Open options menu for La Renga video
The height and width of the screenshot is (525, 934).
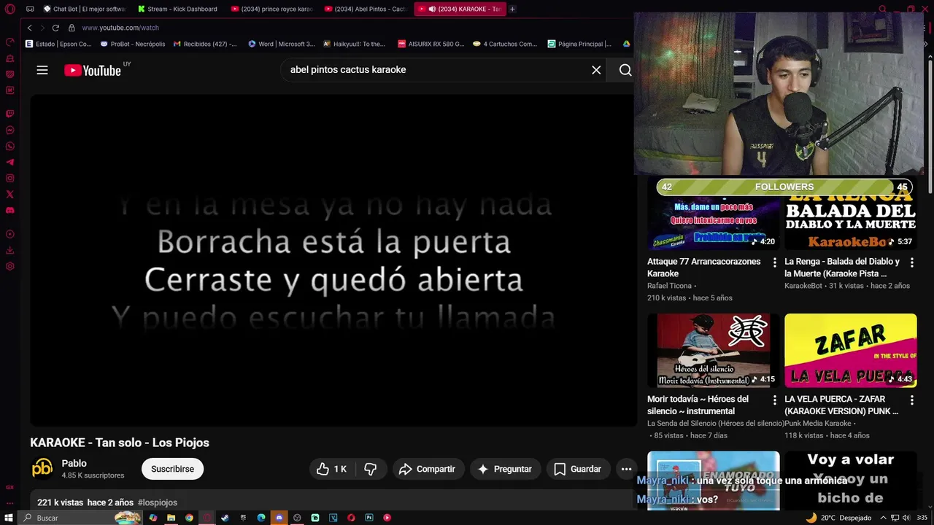(x=911, y=262)
